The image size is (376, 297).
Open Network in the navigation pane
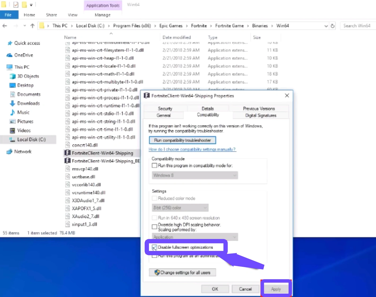23,152
